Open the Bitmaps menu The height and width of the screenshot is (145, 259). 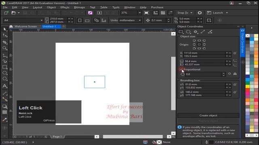point(79,7)
